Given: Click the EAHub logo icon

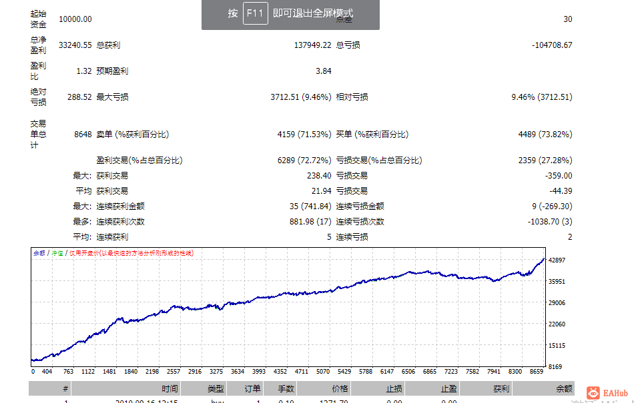Looking at the screenshot, I should point(593,392).
